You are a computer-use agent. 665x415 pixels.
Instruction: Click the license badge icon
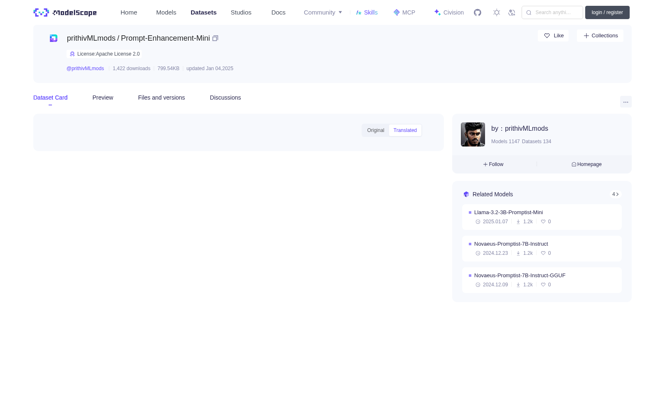(72, 54)
